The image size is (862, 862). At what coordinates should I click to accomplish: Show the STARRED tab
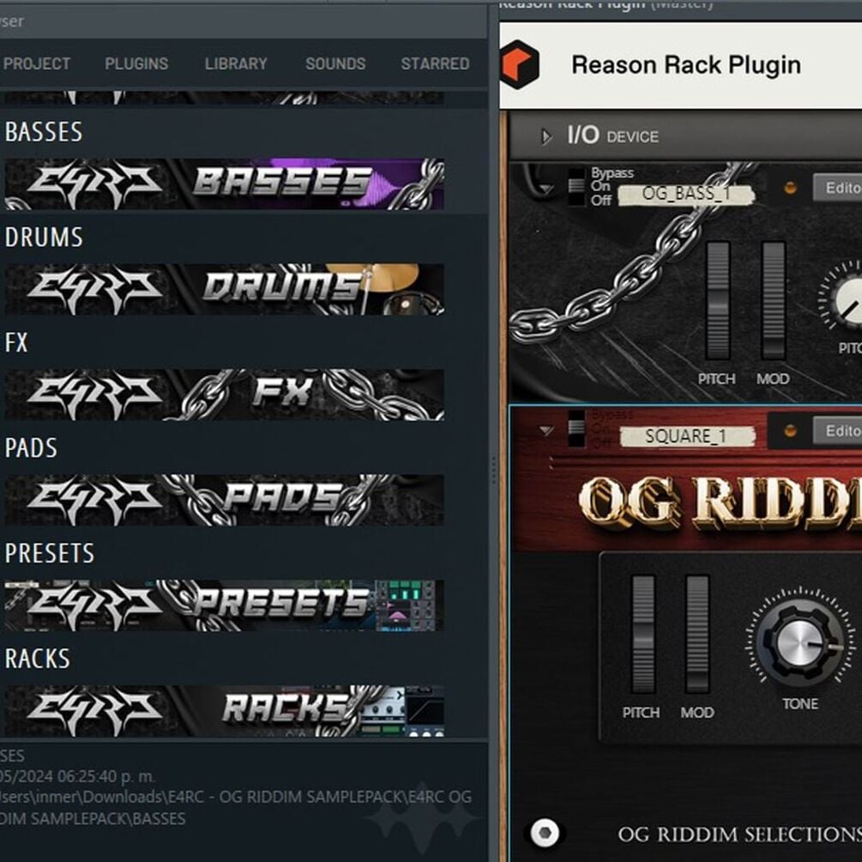point(435,63)
